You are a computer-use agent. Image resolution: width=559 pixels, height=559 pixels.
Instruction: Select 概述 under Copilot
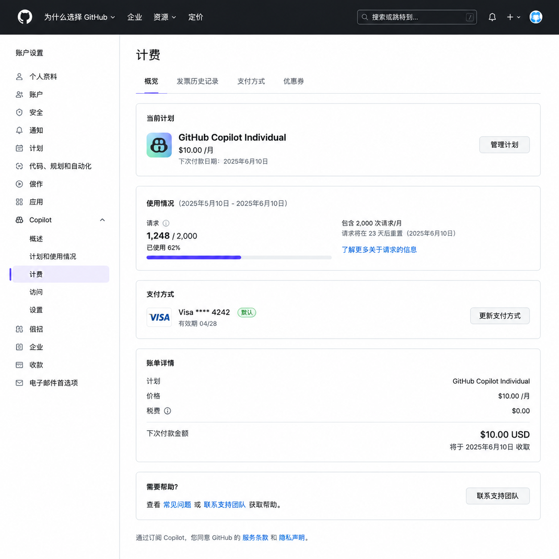[x=36, y=238]
